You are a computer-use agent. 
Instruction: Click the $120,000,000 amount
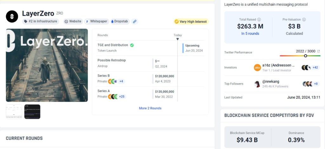pos(165,76)
